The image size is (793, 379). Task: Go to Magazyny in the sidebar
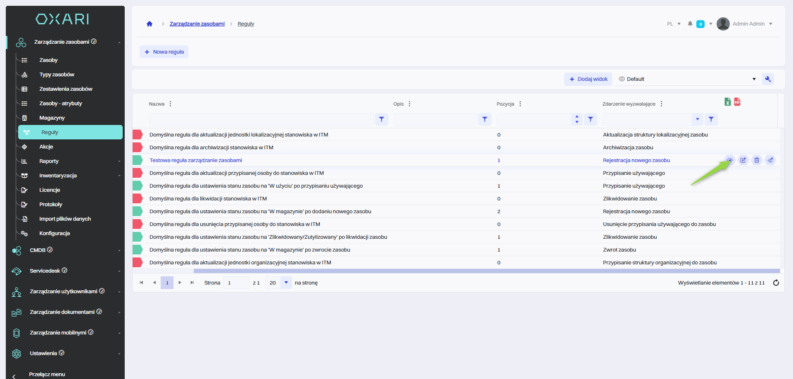(x=52, y=118)
